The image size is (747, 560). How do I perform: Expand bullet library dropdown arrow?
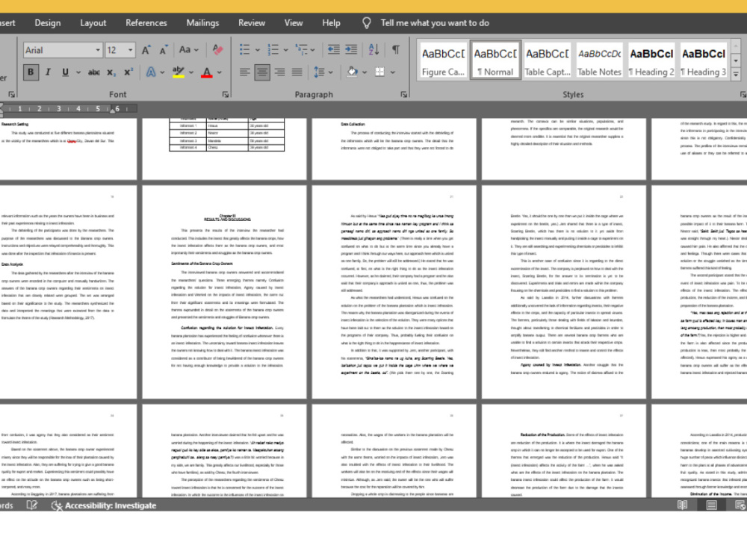[x=257, y=49]
